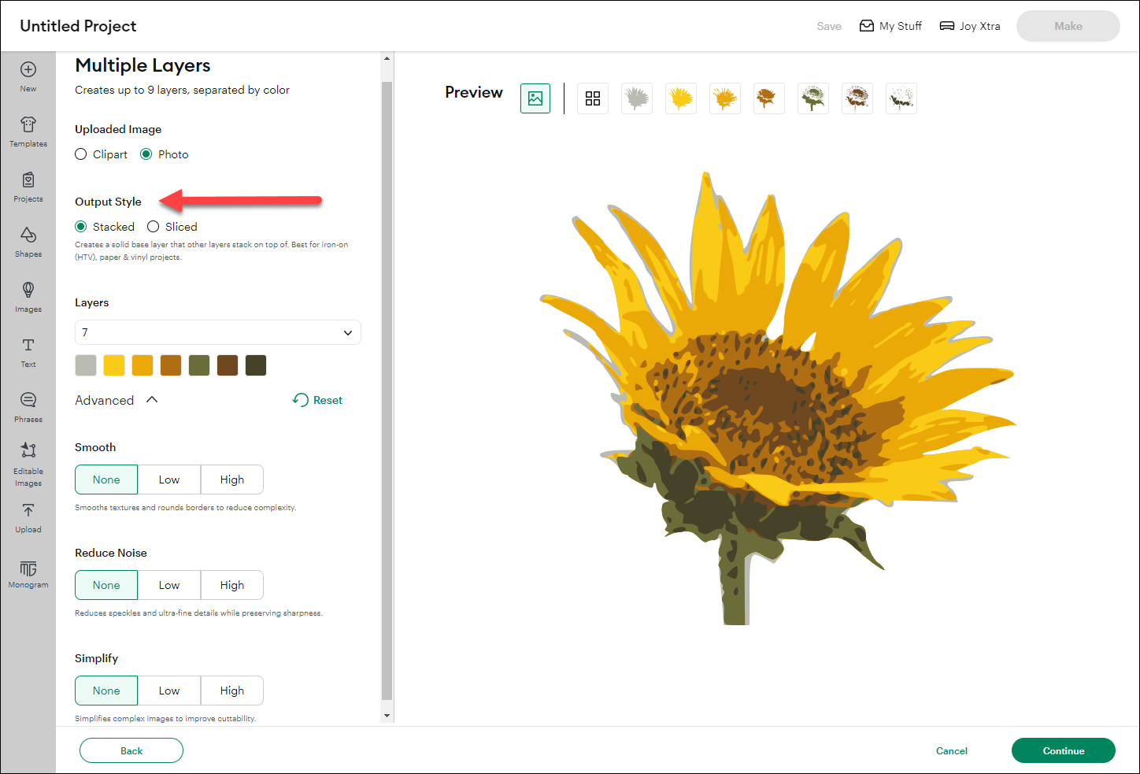Select the Shapes tool
1140x774 pixels.
(x=28, y=240)
